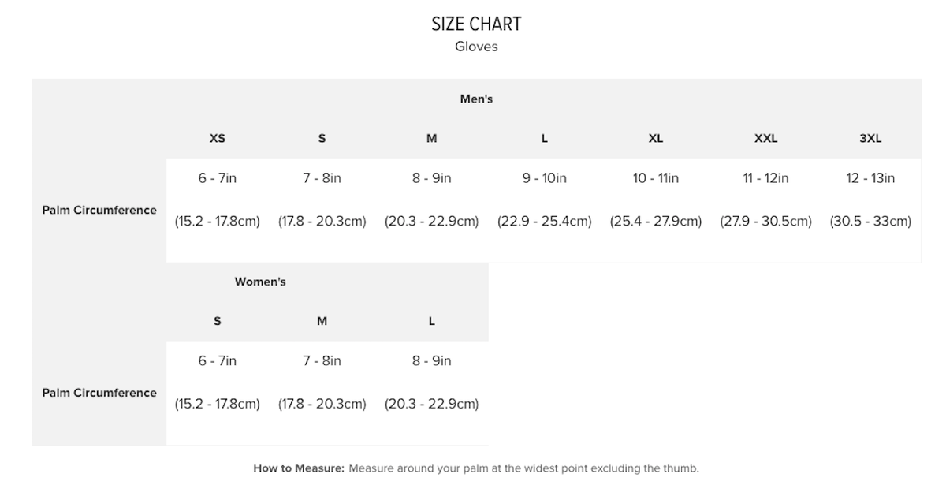Image resolution: width=946 pixels, height=489 pixels.
Task: Select the Men's section header
Action: coord(476,99)
